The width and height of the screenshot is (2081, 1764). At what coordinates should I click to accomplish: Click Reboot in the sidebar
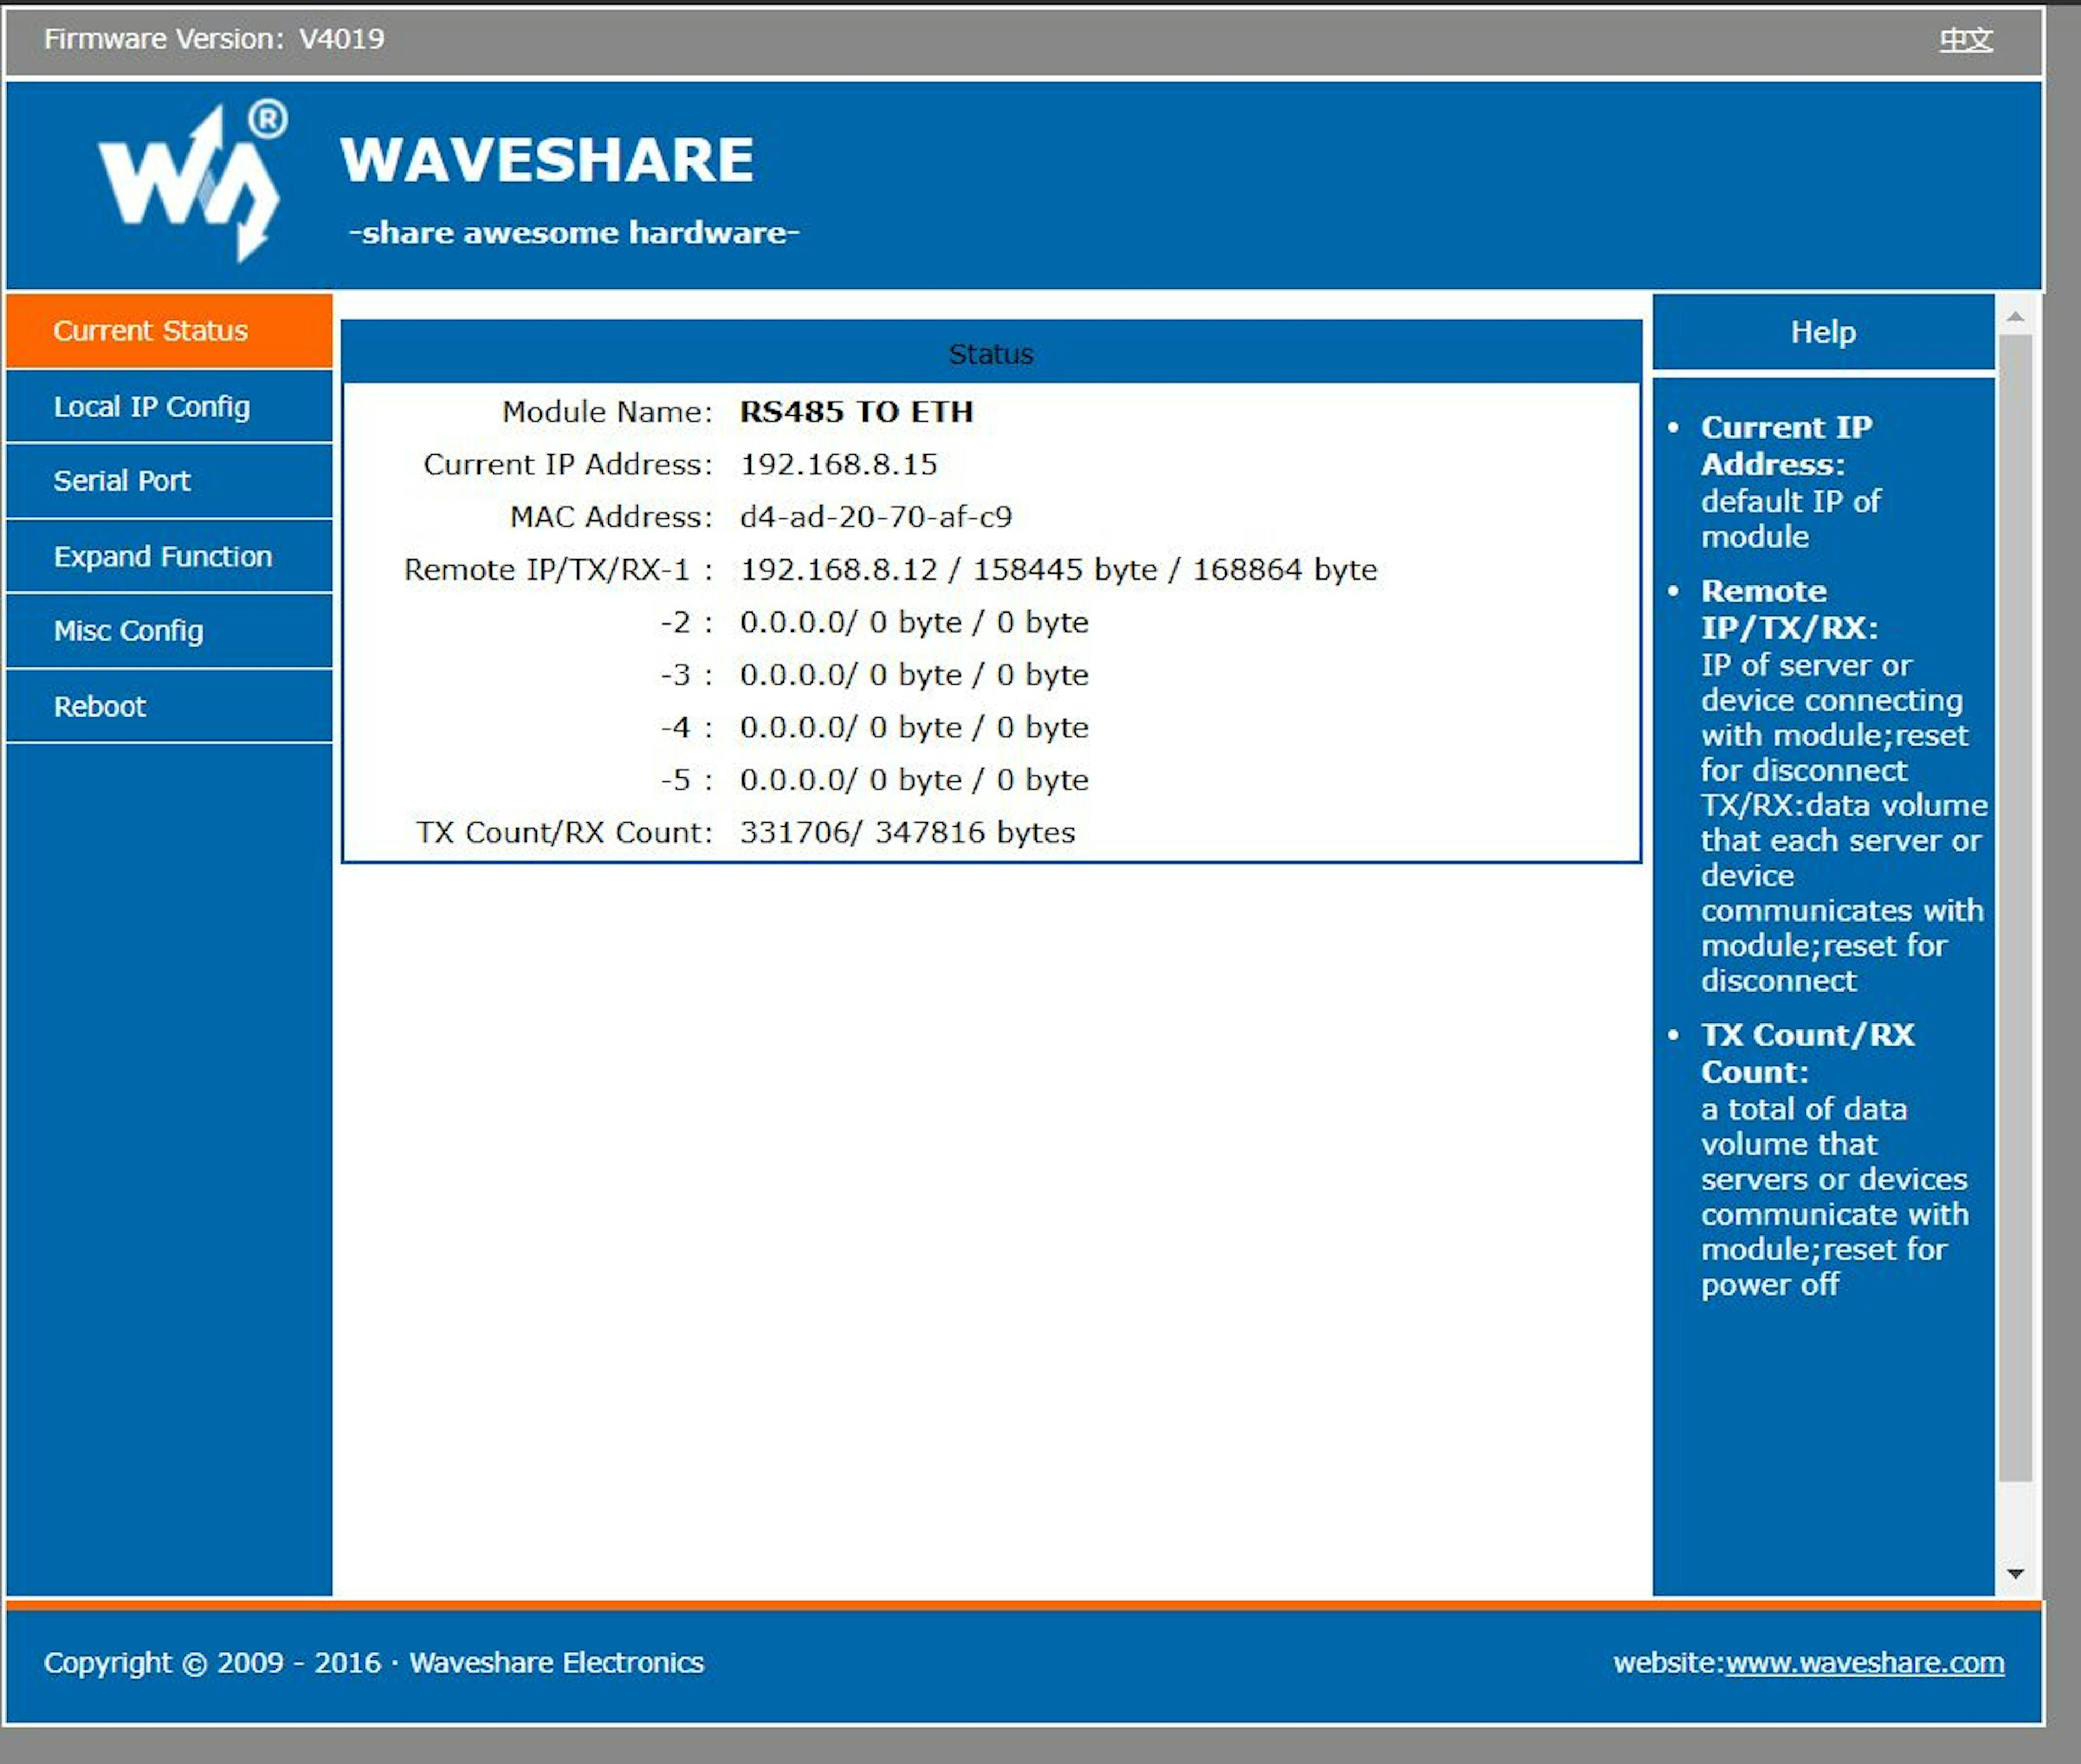click(x=99, y=707)
